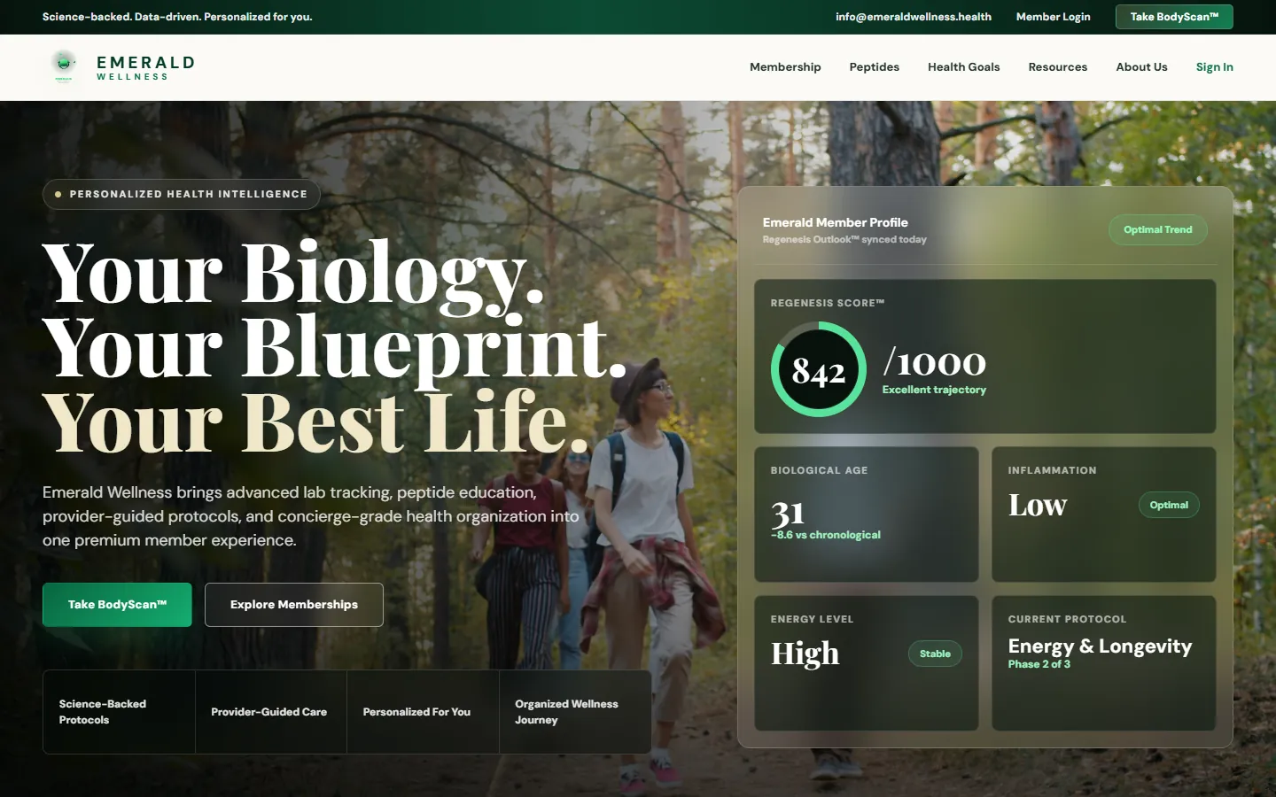The image size is (1276, 797).
Task: Click the "/1000" score maximum text
Action: 934,362
